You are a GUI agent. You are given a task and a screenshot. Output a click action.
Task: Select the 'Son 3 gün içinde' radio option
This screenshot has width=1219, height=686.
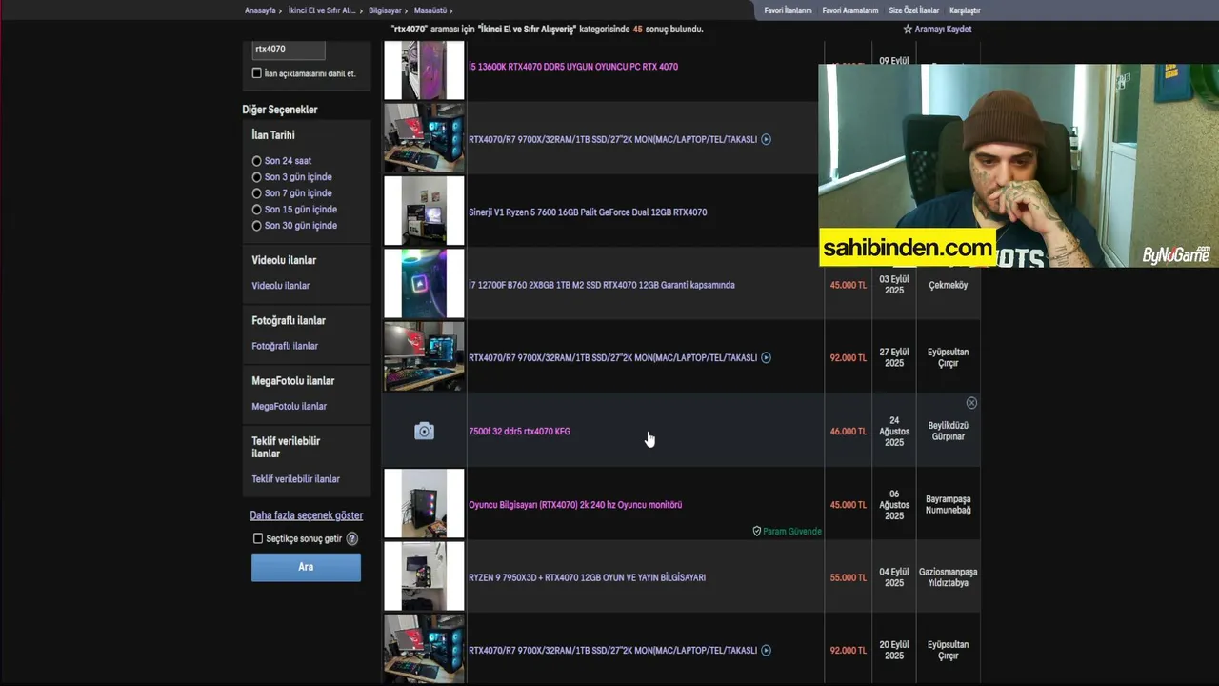click(257, 177)
